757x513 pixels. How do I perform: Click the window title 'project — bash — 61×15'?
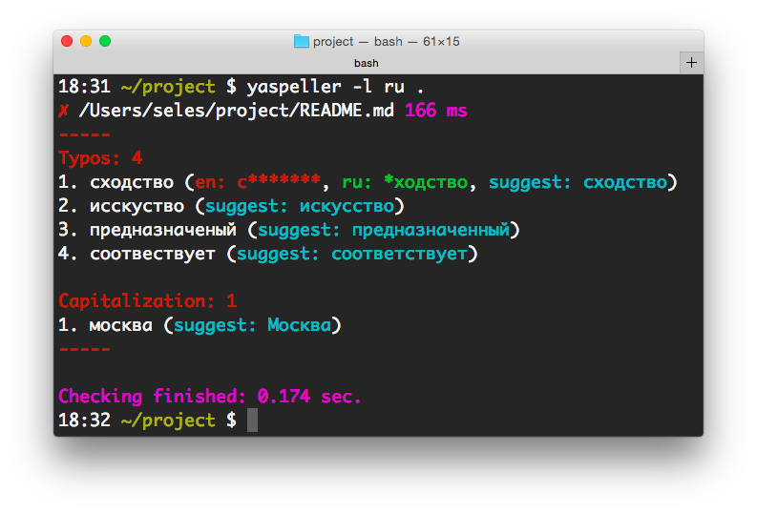(388, 41)
